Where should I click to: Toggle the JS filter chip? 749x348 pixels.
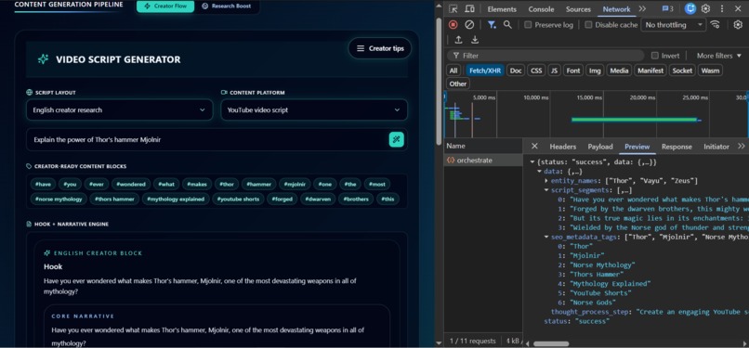554,71
